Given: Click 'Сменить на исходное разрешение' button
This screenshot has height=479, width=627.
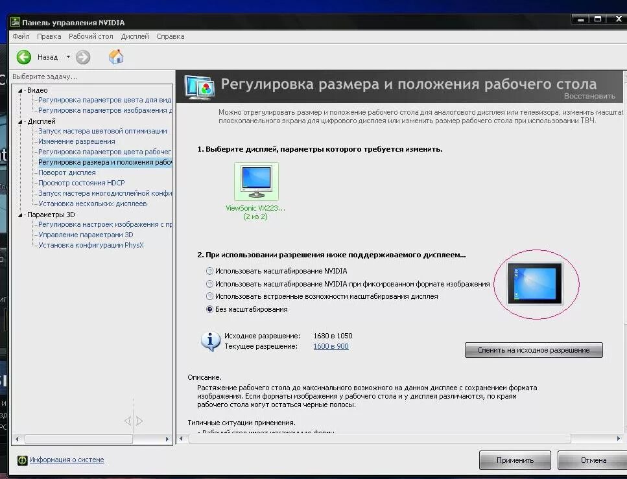Looking at the screenshot, I should [534, 350].
